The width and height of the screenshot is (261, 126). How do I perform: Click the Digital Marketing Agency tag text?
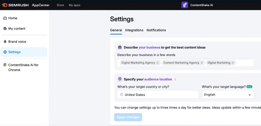138,63
